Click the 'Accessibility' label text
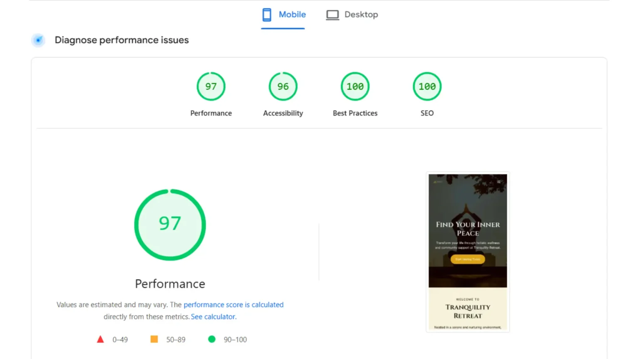This screenshot has width=639, height=359. (x=283, y=113)
